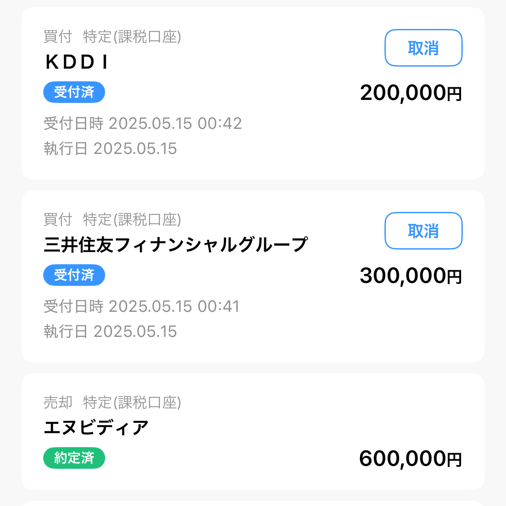Click the 受付済 badge on the KDDI order
Viewport: 506px width, 506px height.
[74, 92]
